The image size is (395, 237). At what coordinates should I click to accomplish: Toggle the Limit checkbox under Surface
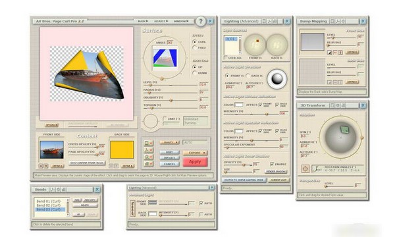click(x=165, y=118)
